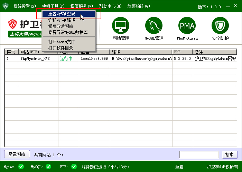Click the localhost:999 domain cell
242x172 pixels.
click(94, 58)
